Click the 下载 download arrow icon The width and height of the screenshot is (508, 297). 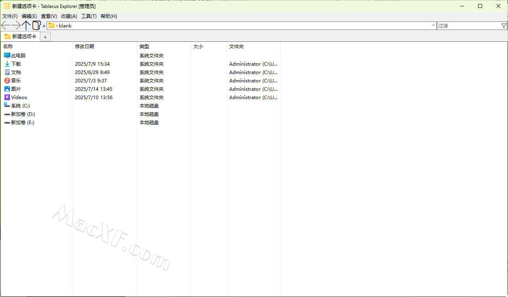(x=7, y=64)
